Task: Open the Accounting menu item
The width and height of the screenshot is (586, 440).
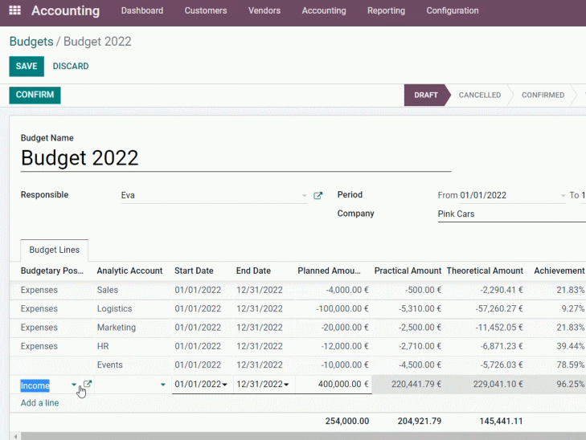Action: (324, 10)
